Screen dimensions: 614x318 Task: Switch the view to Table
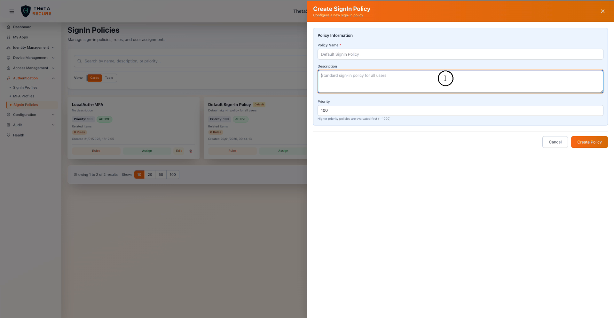click(109, 78)
